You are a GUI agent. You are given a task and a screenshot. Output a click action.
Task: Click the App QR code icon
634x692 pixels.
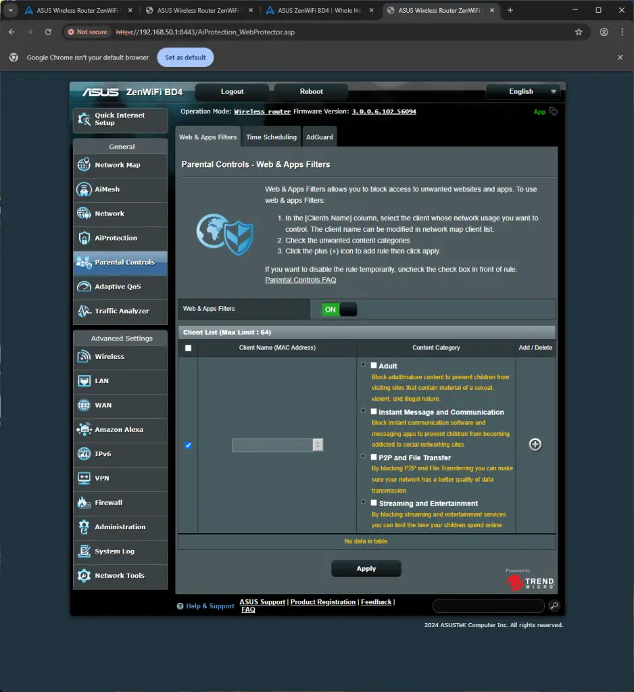coord(553,112)
